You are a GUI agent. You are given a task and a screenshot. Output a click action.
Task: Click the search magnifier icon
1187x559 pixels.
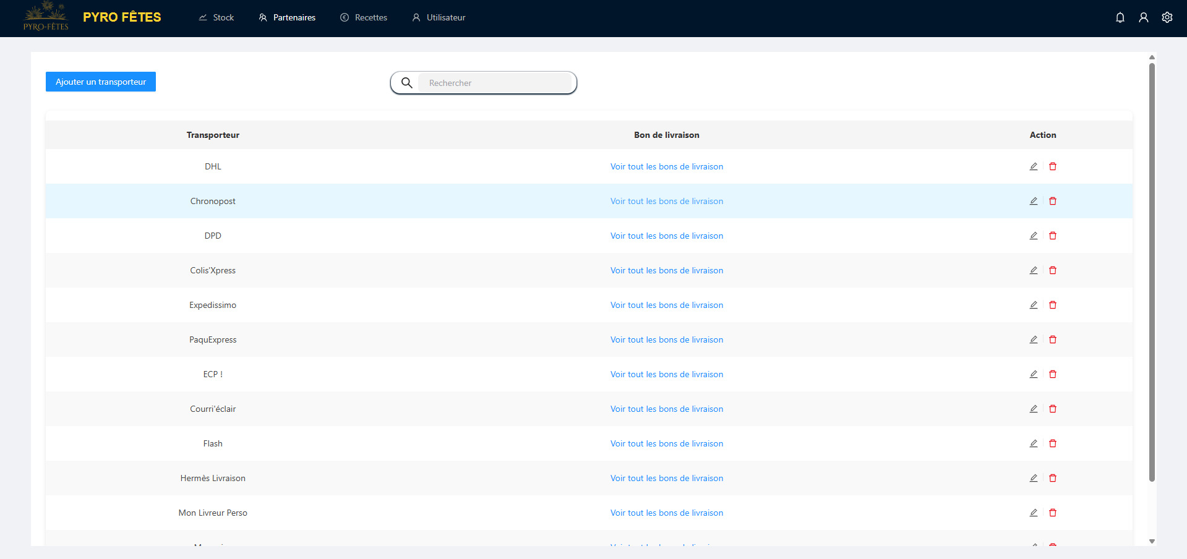point(406,83)
